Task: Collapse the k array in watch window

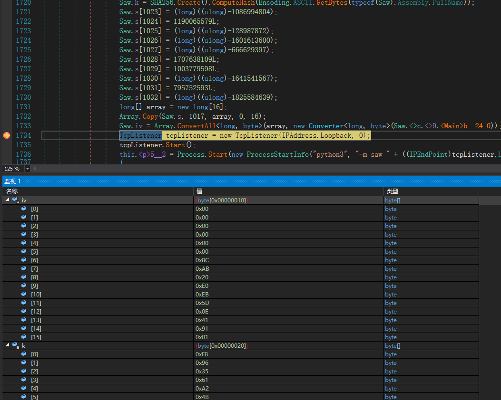Action: [x=7, y=345]
